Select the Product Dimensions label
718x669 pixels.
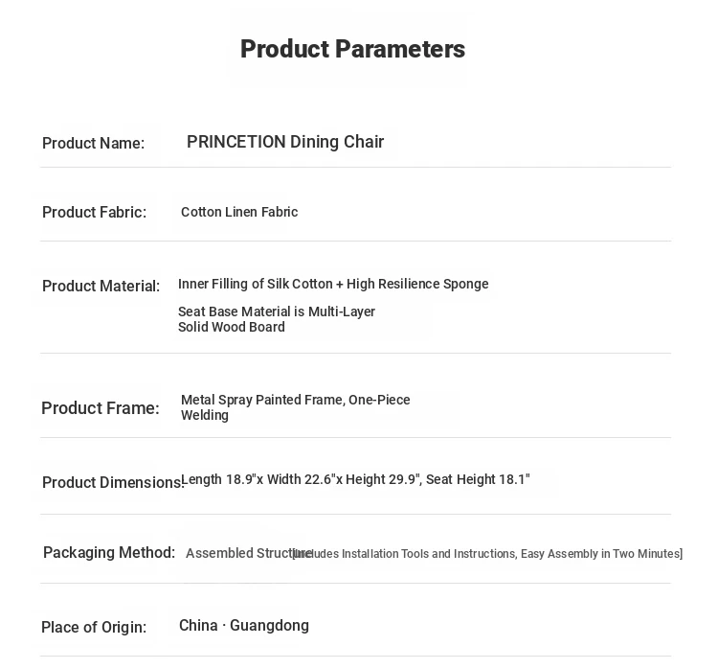coord(111,483)
